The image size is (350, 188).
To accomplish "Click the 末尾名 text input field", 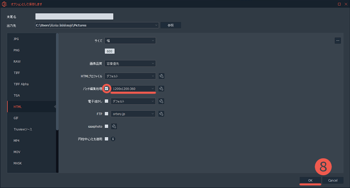I will click(74, 17).
